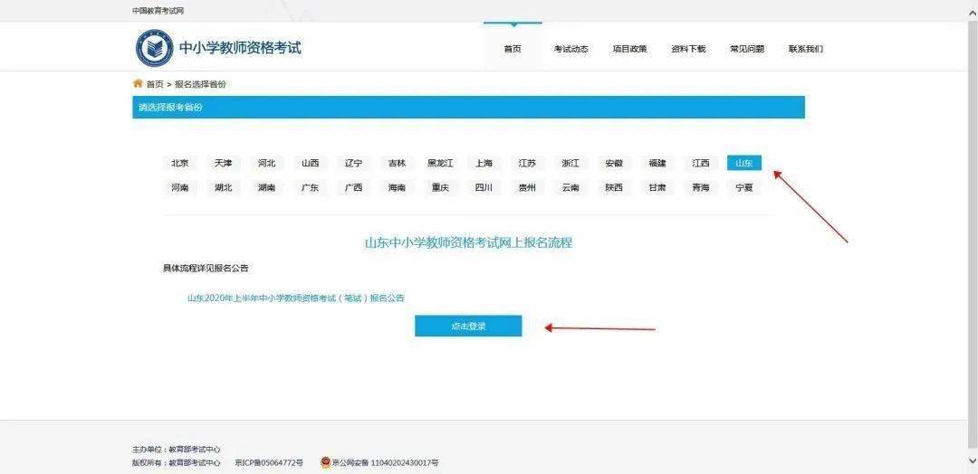Select province 湖北
978x474 pixels.
tap(224, 187)
